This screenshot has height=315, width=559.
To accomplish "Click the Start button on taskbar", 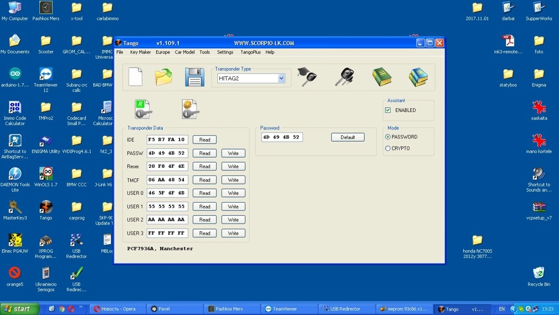I will click(x=19, y=309).
